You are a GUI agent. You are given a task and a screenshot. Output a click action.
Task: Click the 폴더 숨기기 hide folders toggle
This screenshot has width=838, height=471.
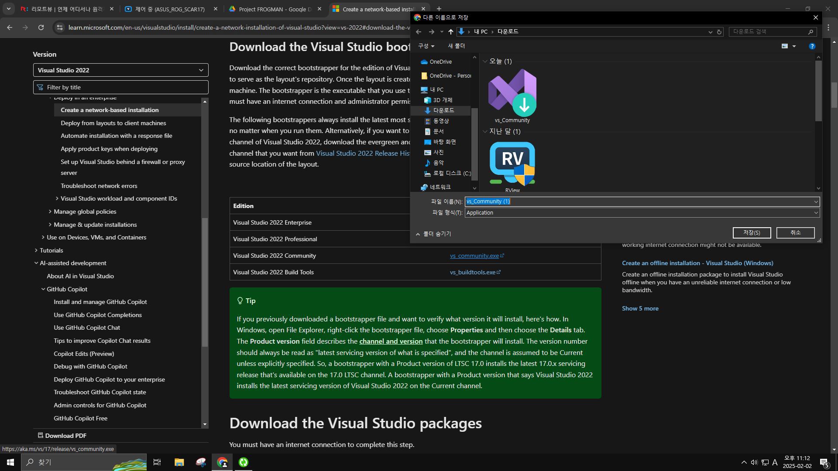[x=433, y=234]
